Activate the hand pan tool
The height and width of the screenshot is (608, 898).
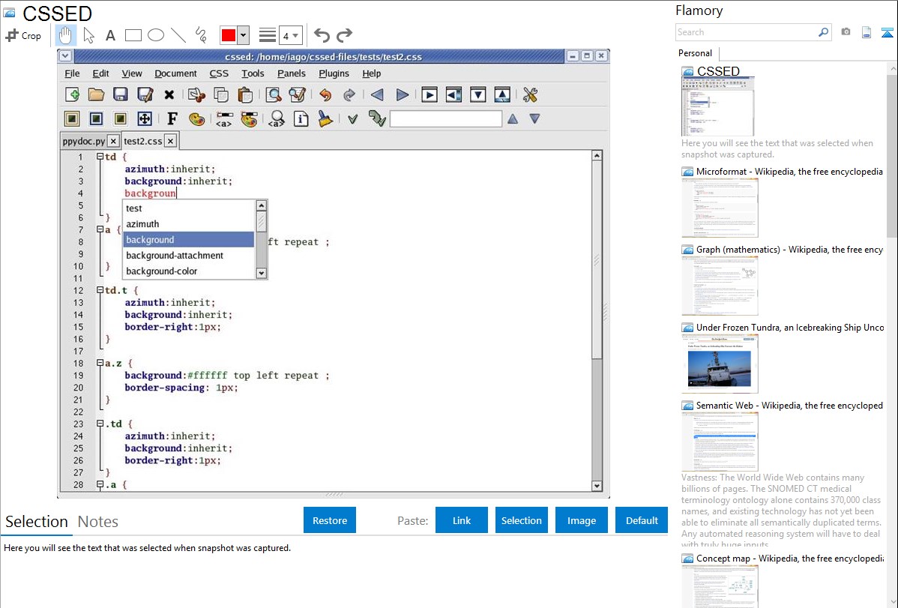point(66,35)
